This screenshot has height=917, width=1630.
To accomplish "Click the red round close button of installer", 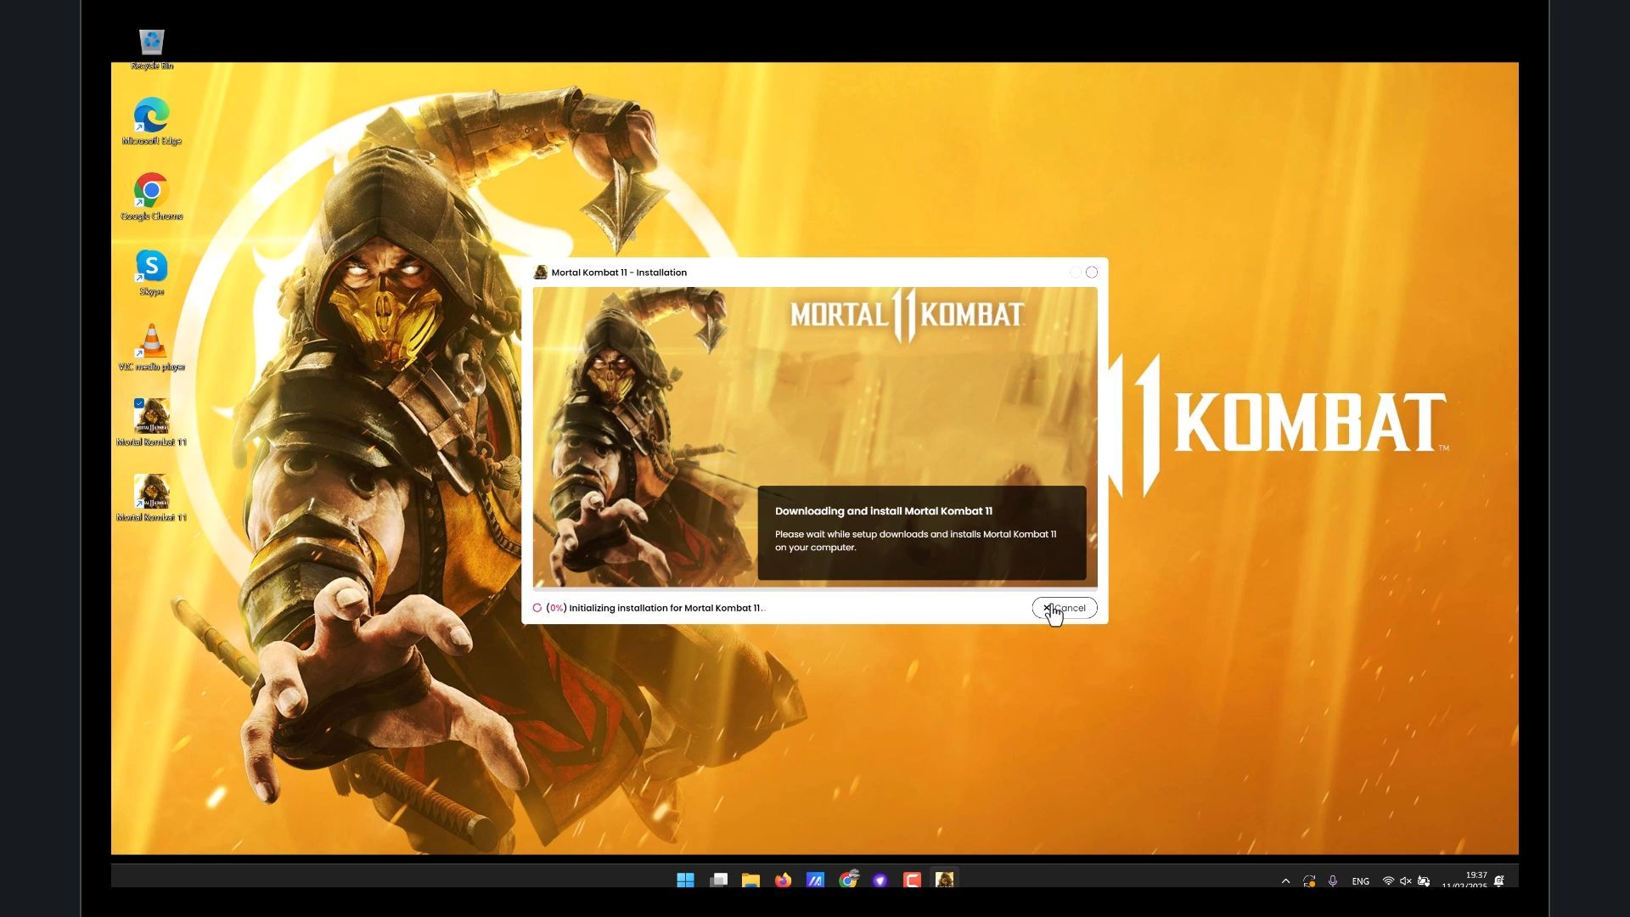I will (x=1092, y=273).
